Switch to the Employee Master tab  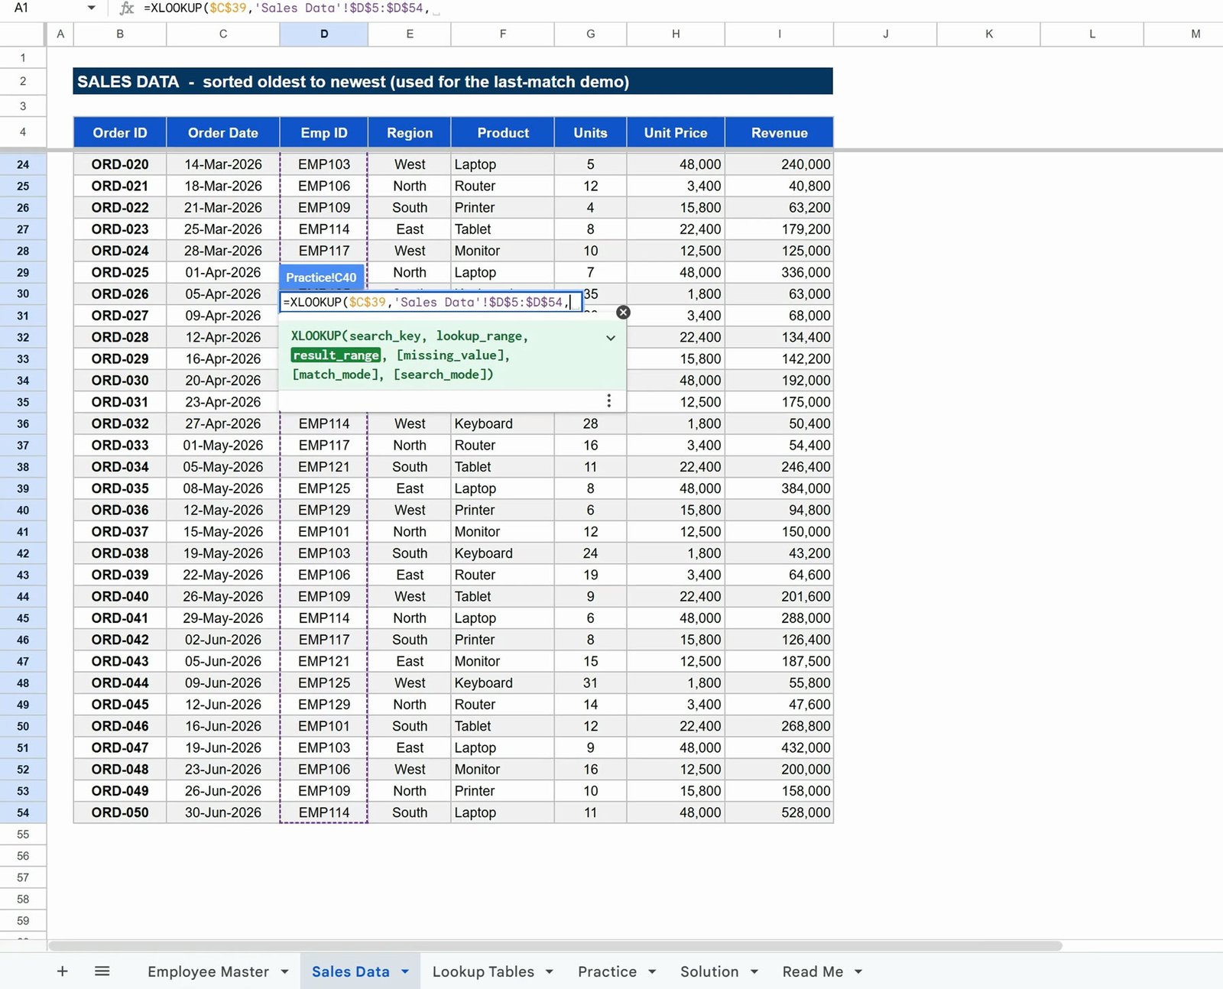point(208,971)
